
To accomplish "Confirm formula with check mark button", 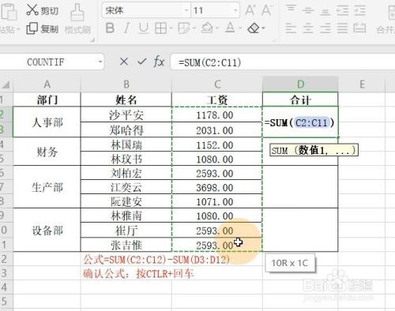I will [x=142, y=62].
